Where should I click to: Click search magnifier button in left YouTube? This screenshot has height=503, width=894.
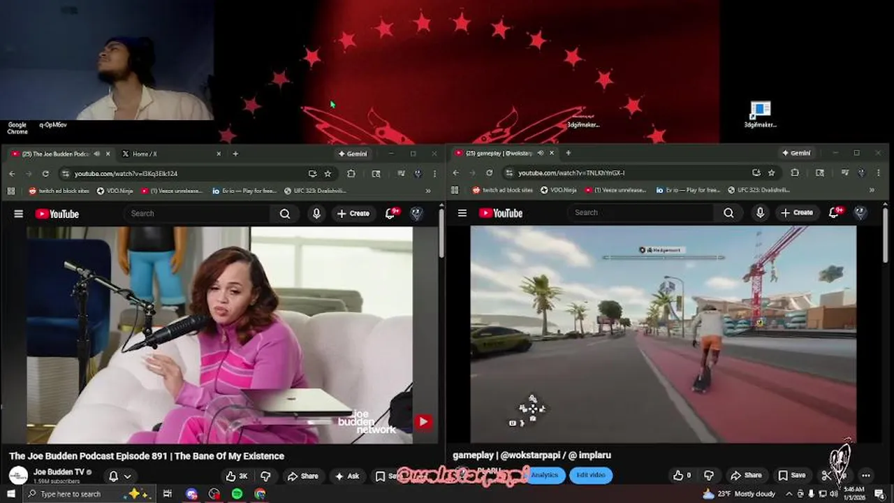285,214
